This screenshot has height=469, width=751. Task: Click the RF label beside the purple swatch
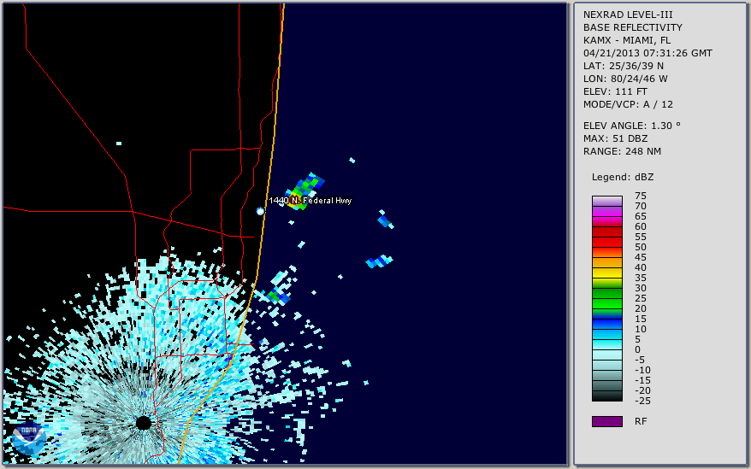641,422
